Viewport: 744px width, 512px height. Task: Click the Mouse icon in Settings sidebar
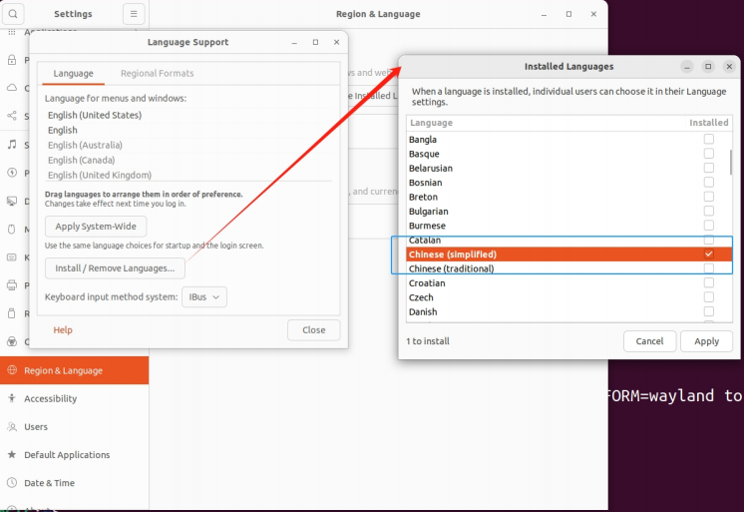coord(12,229)
